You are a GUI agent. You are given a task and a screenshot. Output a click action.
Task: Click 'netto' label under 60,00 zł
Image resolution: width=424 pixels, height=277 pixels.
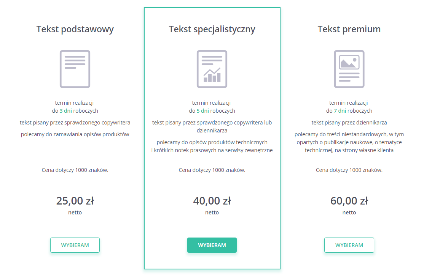click(x=349, y=212)
